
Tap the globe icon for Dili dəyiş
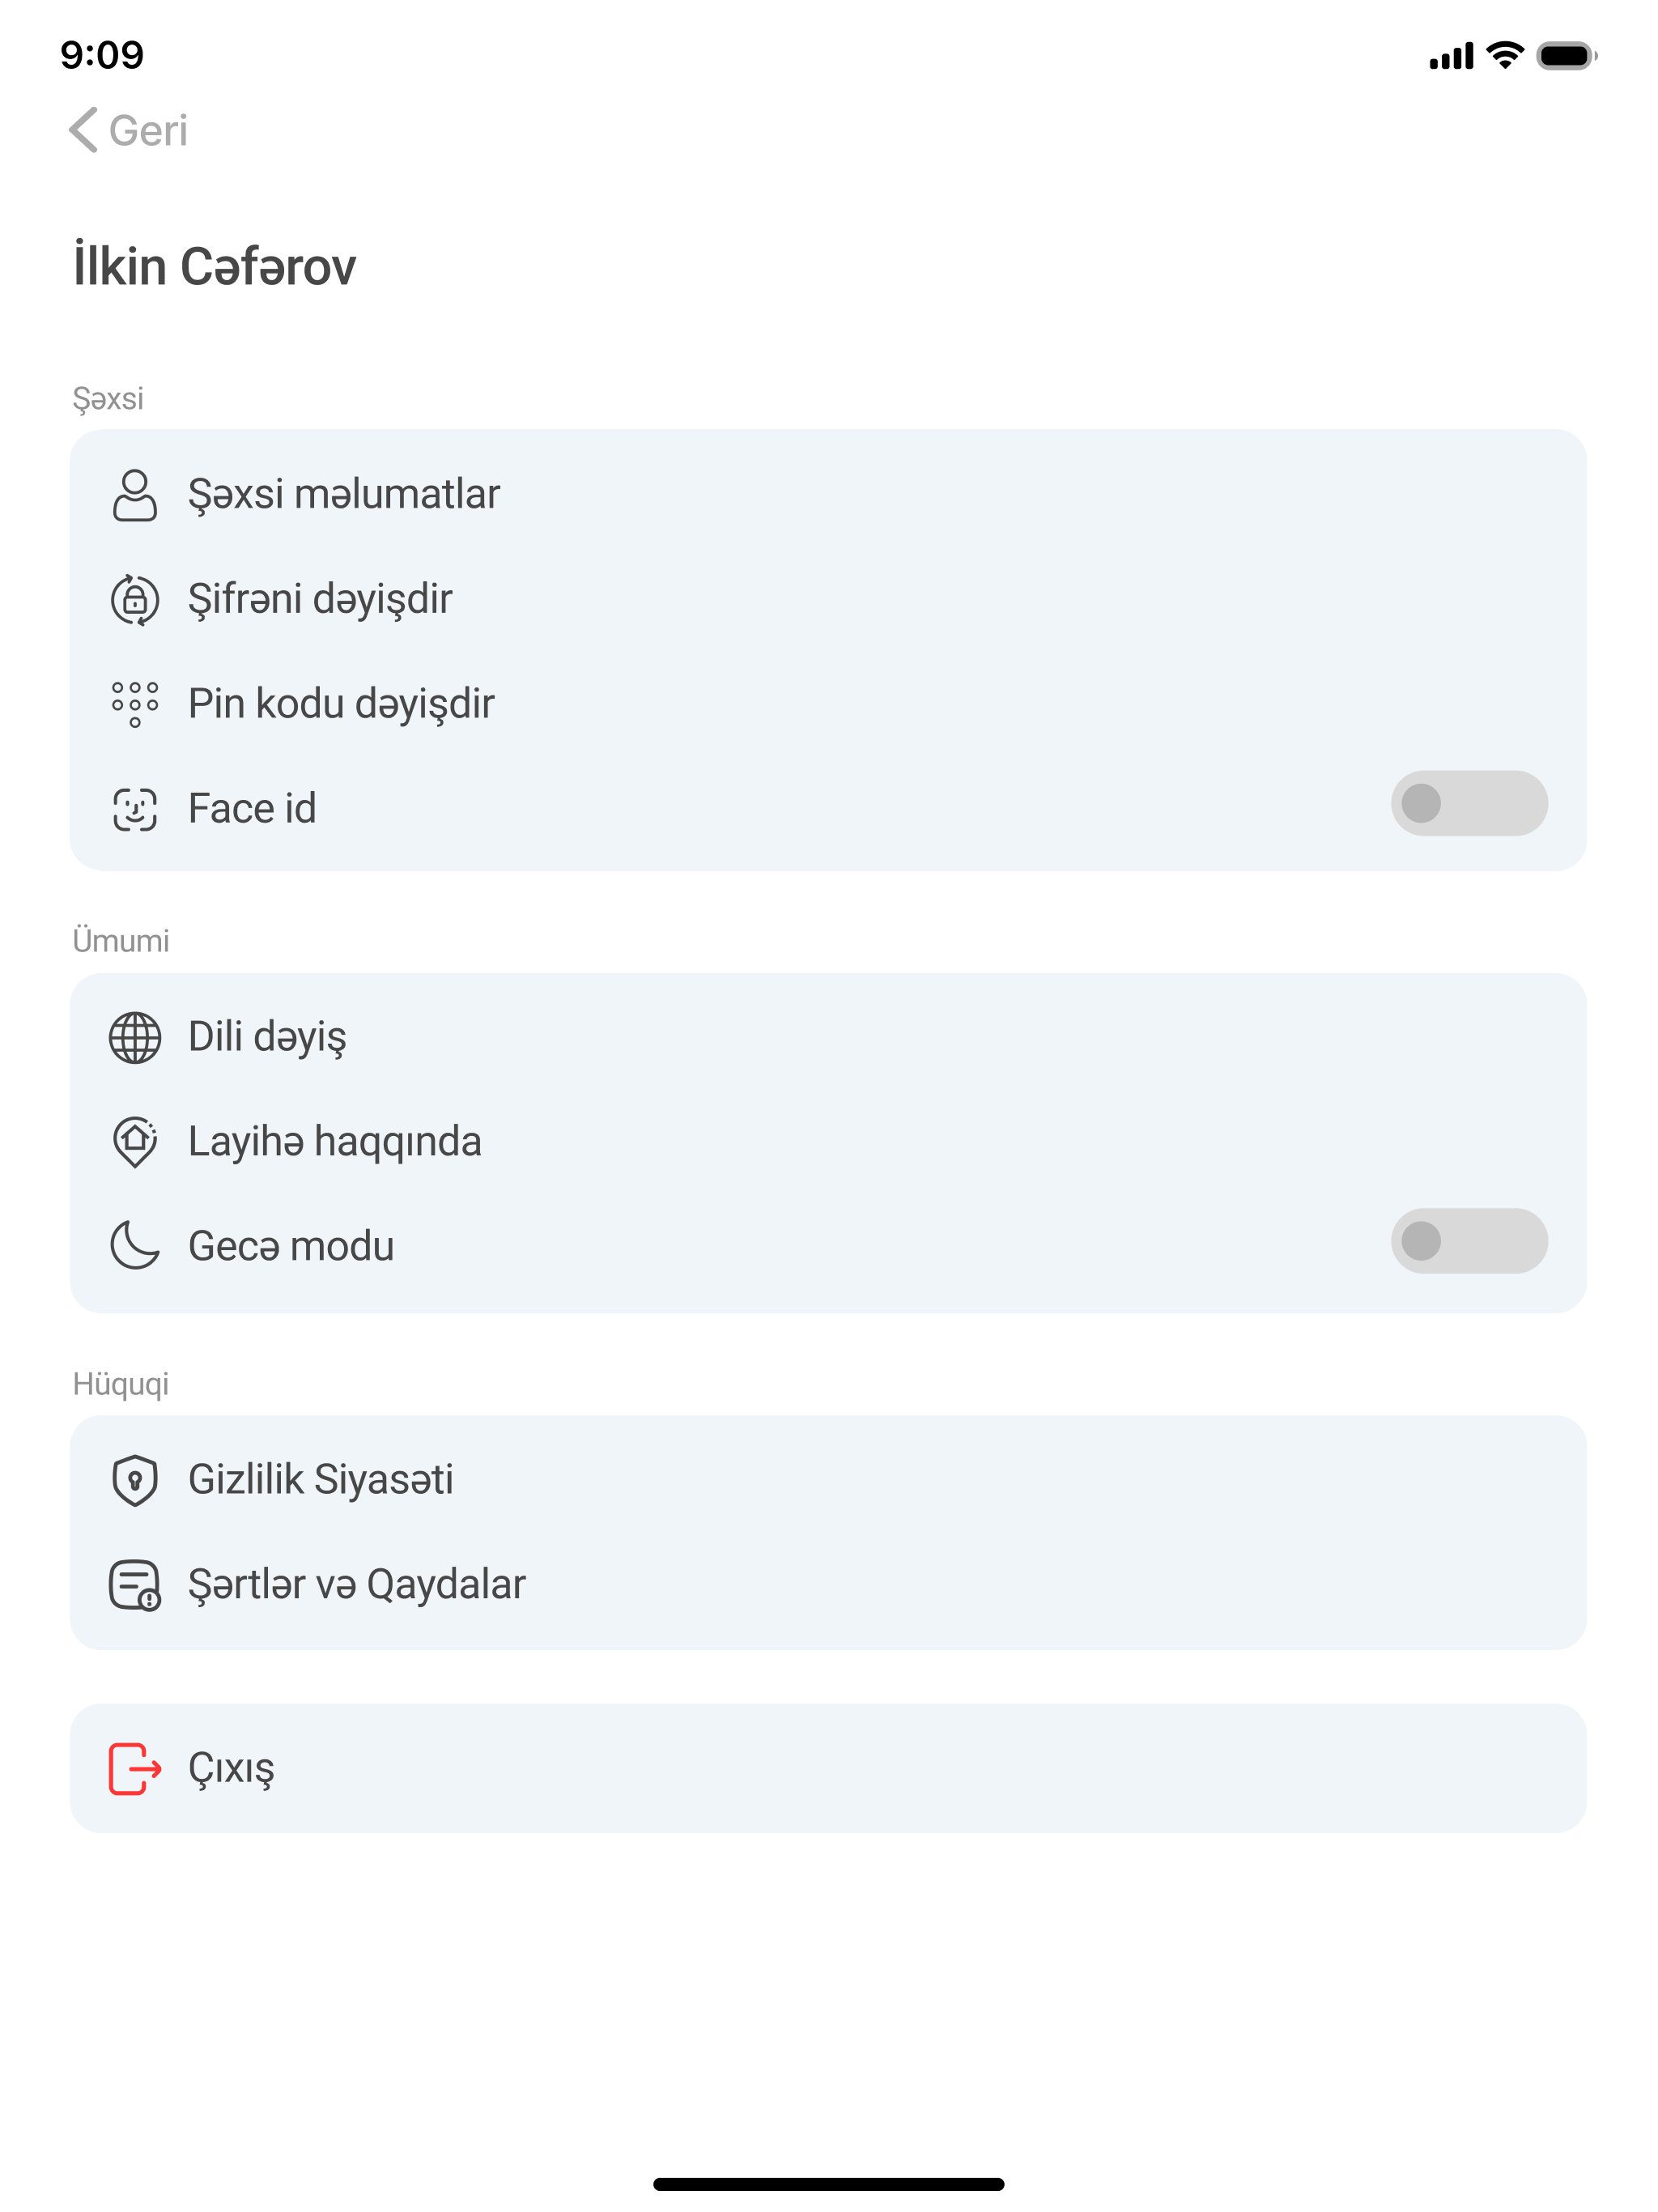[135, 1037]
